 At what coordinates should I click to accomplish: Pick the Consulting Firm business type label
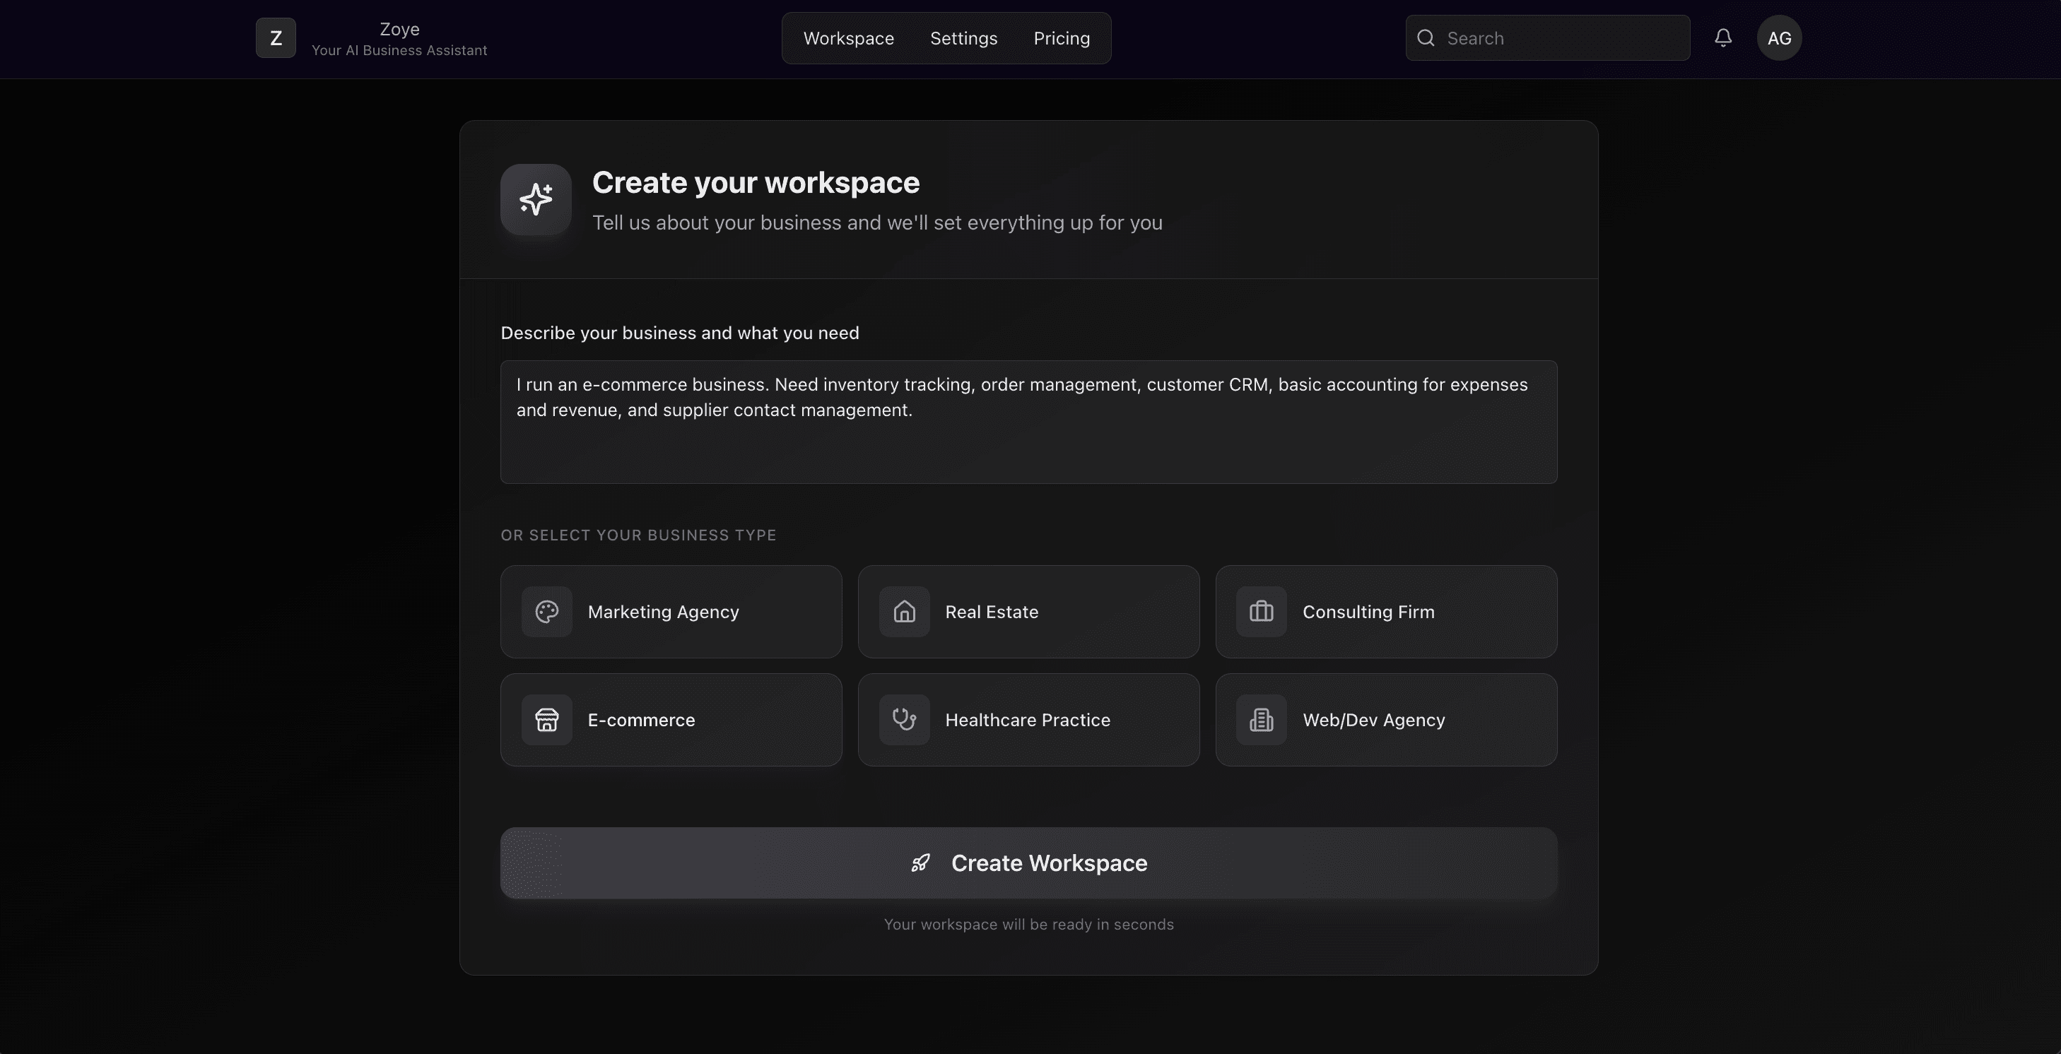coord(1368,612)
